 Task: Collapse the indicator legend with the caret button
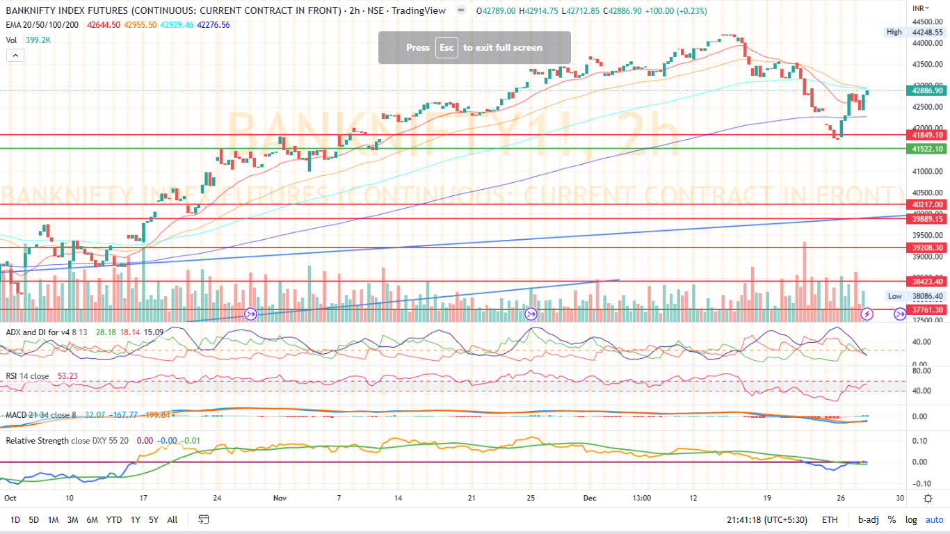15,56
